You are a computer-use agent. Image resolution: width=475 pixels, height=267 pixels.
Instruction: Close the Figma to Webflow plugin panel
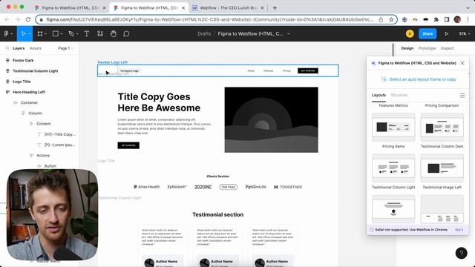click(462, 63)
